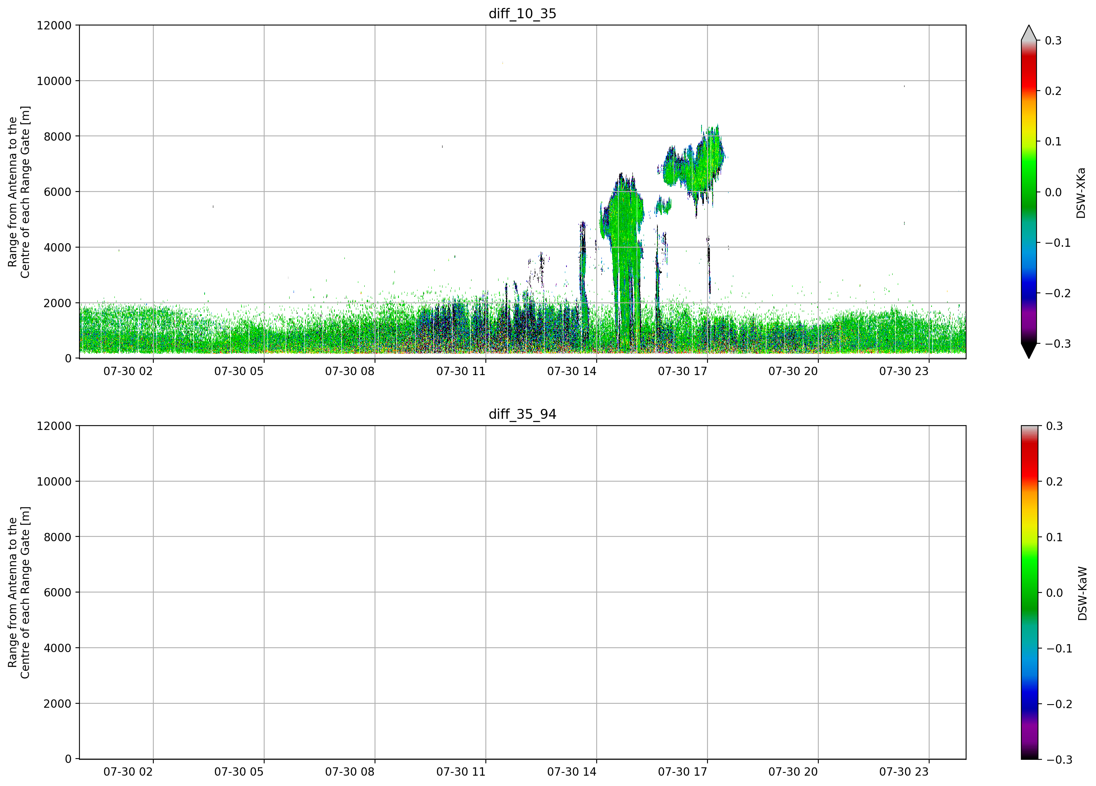Select the "10000" tick of diff_10_35 plot
The height and width of the screenshot is (786, 1096).
coord(54,81)
